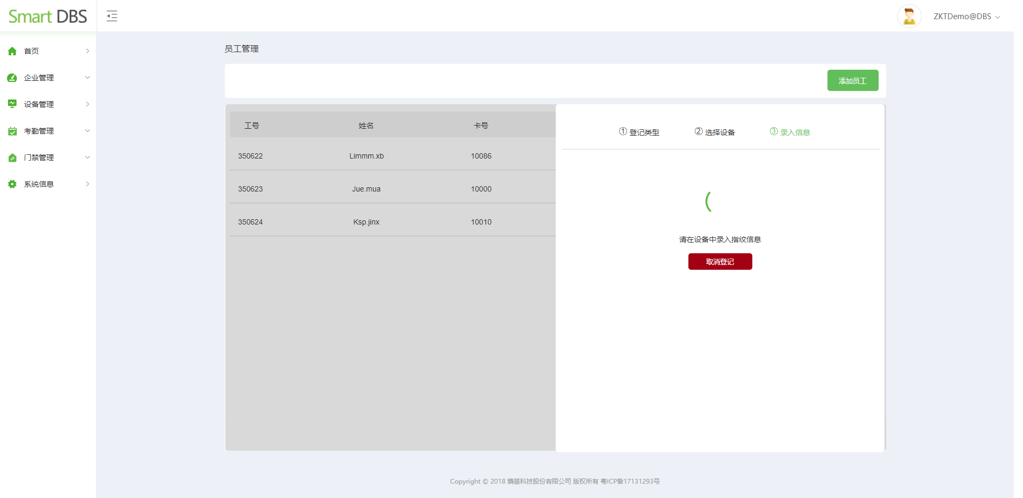Viewport: 1023px width, 498px height.
Task: Expand the 门禁管理 chevron arrow
Action: [87, 157]
